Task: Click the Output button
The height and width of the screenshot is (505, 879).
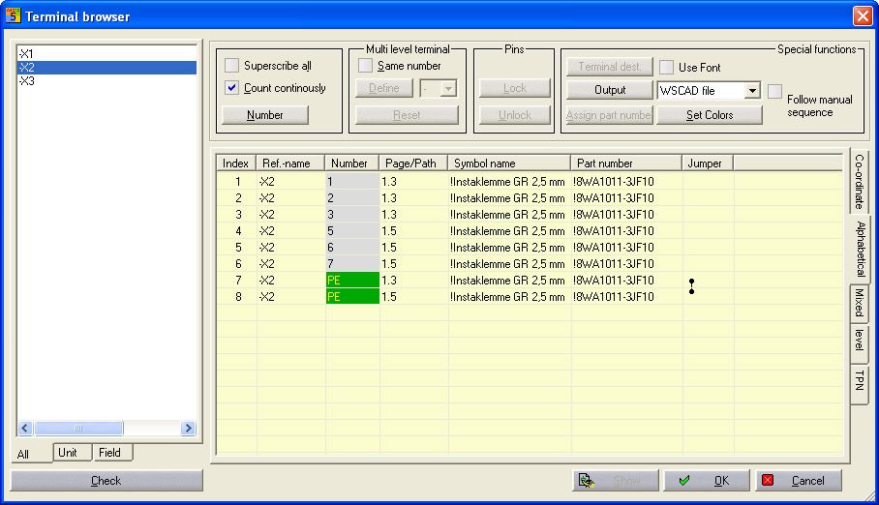Action: click(609, 90)
